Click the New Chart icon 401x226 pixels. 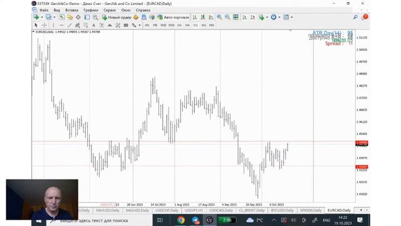tap(36, 17)
